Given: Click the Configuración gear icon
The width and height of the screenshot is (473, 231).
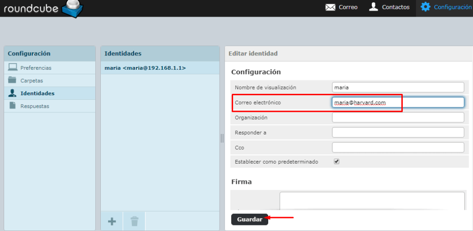Looking at the screenshot, I should tap(425, 7).
